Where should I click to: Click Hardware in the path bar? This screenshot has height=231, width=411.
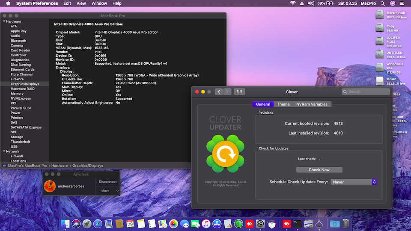coord(60,166)
